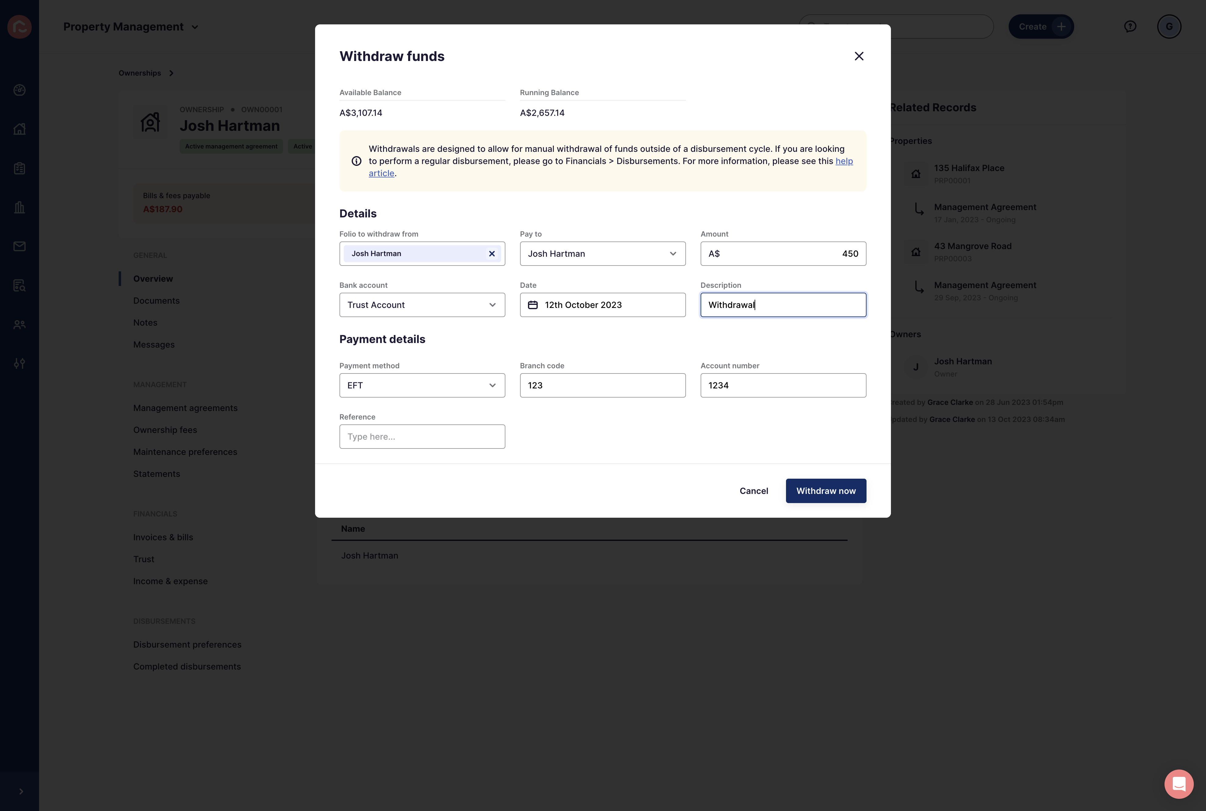The width and height of the screenshot is (1206, 811).
Task: Click the Account number field
Action: point(783,385)
